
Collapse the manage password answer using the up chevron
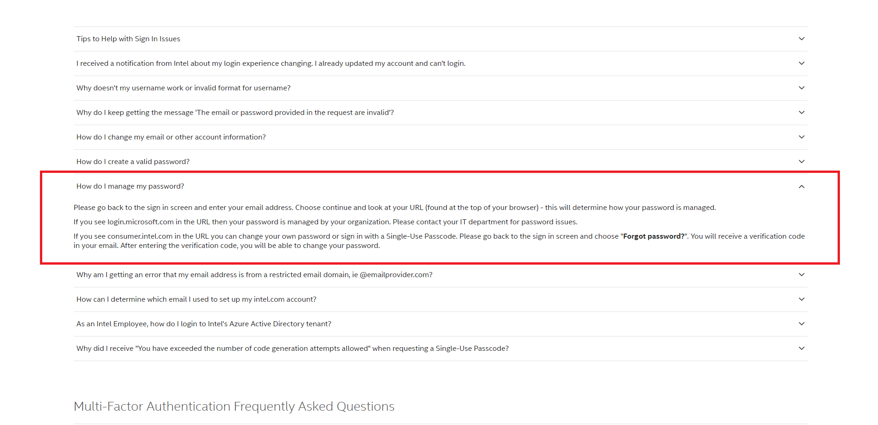pyautogui.click(x=801, y=186)
